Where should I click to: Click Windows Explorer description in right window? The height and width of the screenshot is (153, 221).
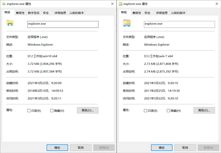[157, 45]
